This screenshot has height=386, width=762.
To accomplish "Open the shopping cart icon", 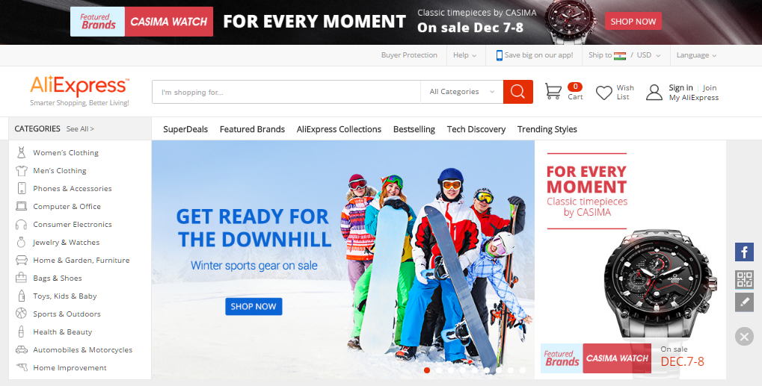I will click(553, 91).
